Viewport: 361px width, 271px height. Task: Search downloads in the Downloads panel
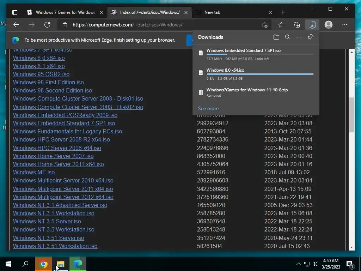288,37
